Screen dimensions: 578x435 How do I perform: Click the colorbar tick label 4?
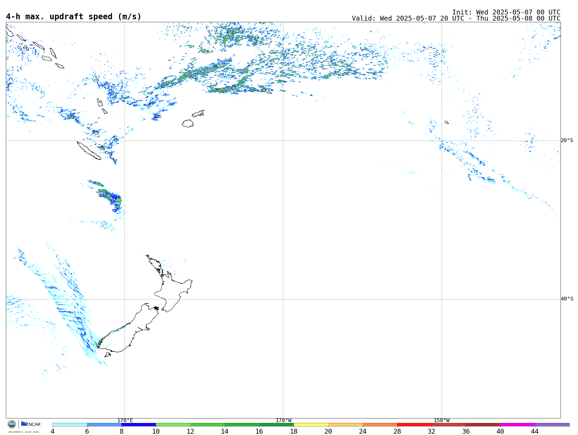[x=53, y=432]
